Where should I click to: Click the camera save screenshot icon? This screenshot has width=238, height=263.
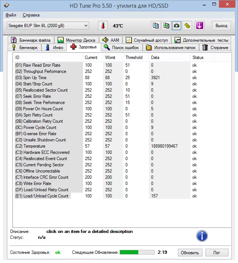176,26
